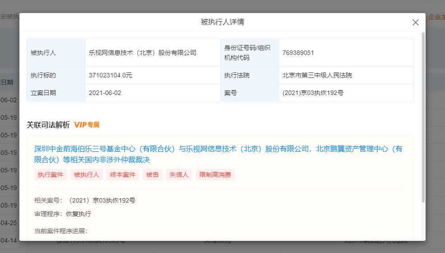
Task: Click the 执行标的 label cell
Action: coord(56,75)
